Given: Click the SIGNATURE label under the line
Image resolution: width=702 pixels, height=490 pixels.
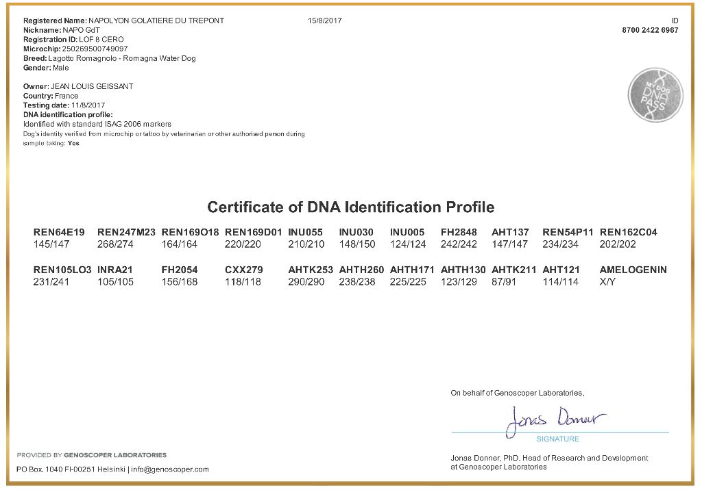Looking at the screenshot, I should pos(557,439).
